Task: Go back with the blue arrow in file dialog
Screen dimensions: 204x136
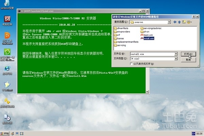Action: 175,22
